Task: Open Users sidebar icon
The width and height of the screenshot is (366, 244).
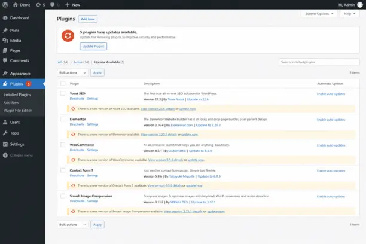Action: point(5,122)
